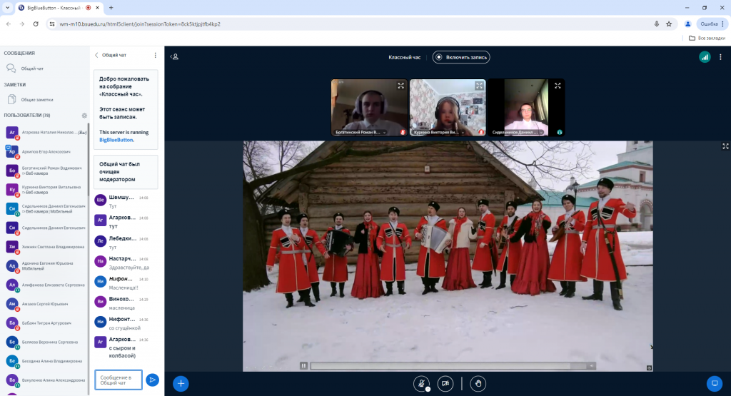Open the connection status signal icon
The width and height of the screenshot is (731, 396).
705,57
